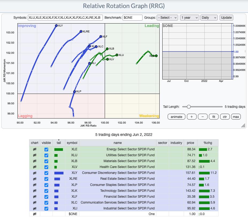Click the XLC data point on the graph
Image resolution: width=248 pixels, height=218 pixels.
[x=96, y=47]
